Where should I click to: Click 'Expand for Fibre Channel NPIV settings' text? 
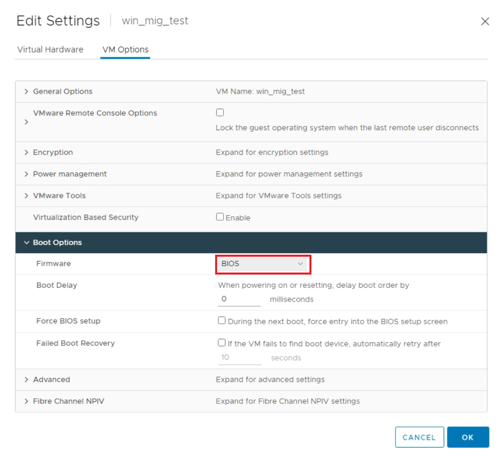pos(288,401)
